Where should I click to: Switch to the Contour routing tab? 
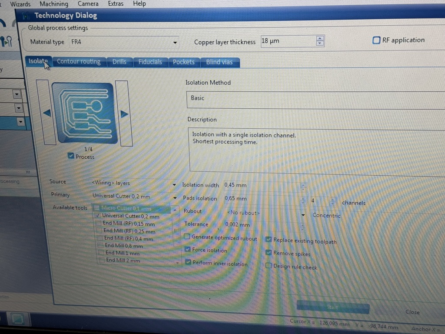pyautogui.click(x=79, y=62)
